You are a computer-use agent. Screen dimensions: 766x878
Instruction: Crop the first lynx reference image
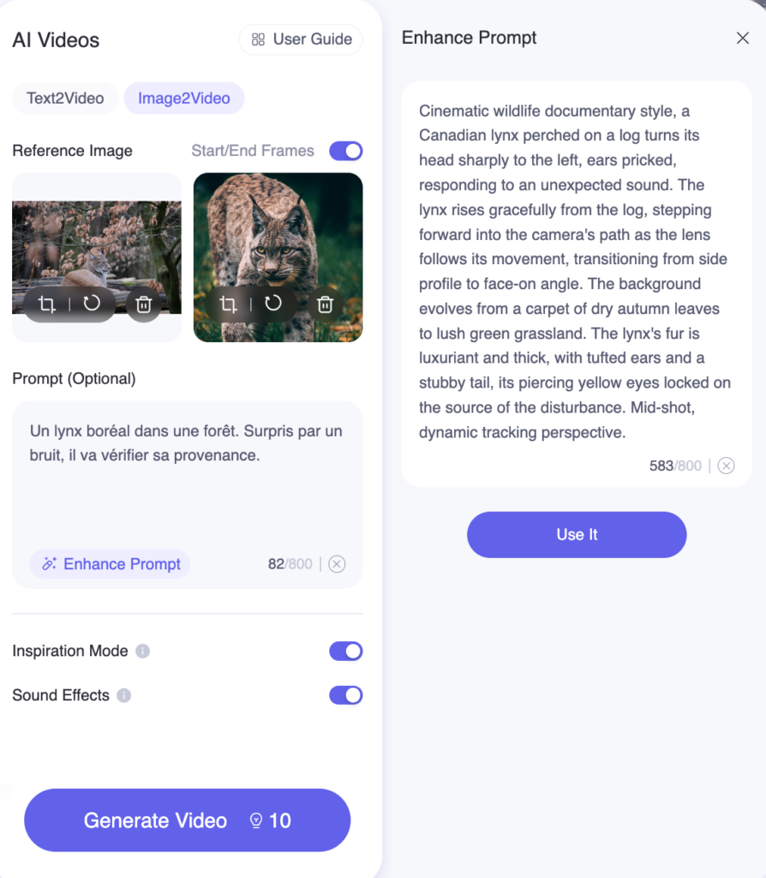tap(47, 304)
